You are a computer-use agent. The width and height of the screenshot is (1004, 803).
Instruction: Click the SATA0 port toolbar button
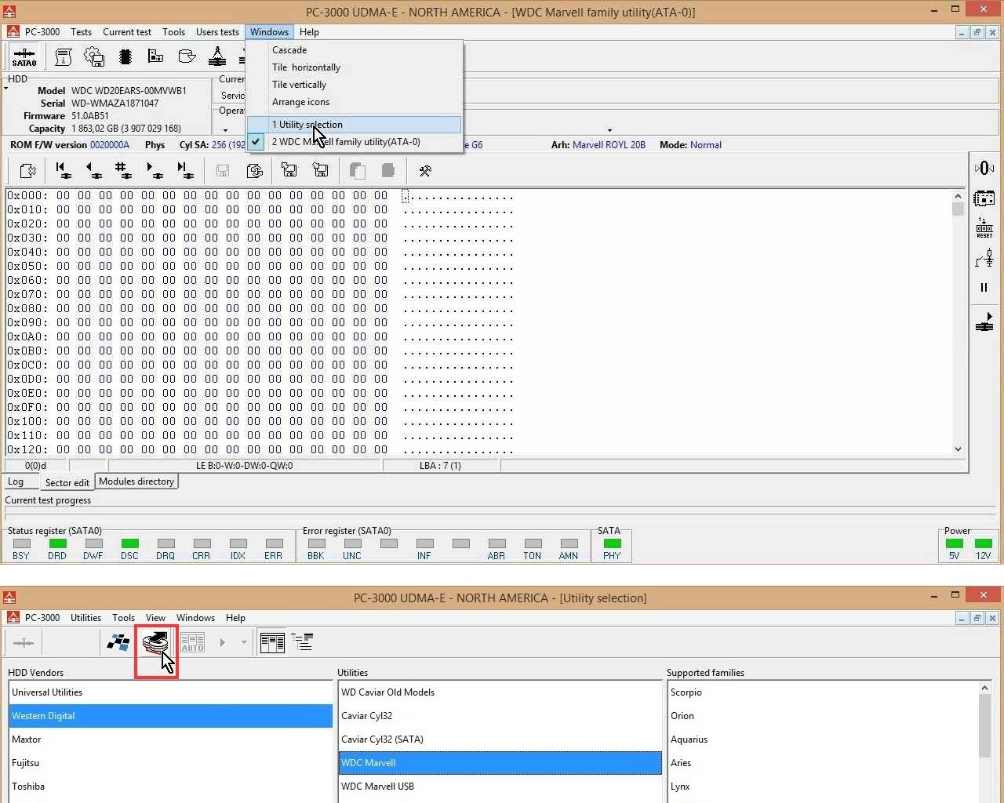pos(24,57)
